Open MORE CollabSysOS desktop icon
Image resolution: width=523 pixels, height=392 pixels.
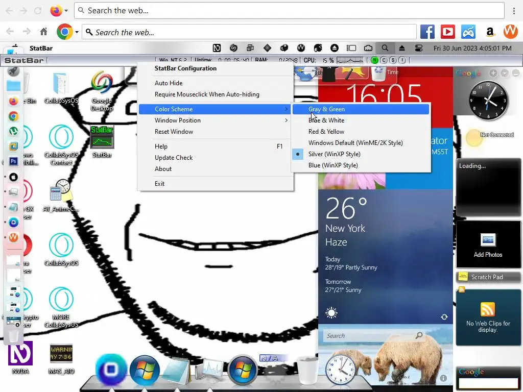[61, 307]
